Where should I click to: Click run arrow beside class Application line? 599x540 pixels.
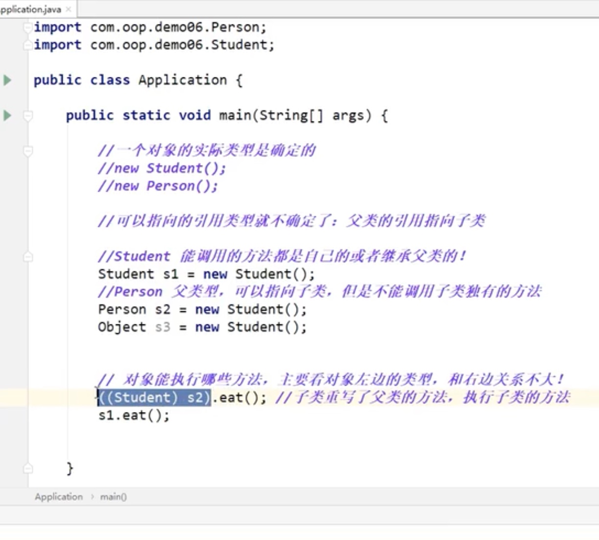pos(7,80)
